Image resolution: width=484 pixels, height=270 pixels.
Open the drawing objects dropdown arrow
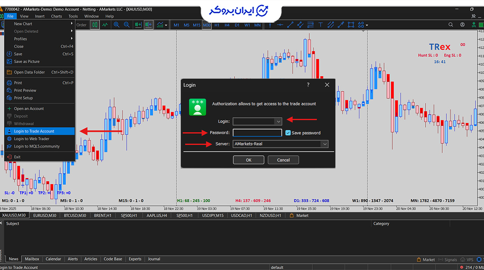pos(367,25)
